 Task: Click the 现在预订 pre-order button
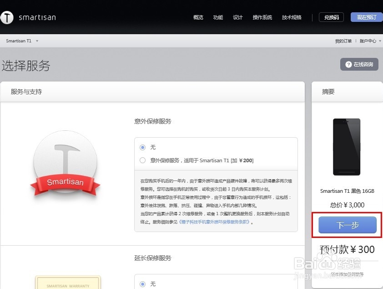(366, 17)
